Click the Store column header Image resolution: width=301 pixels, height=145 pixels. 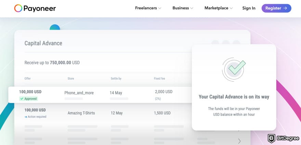[x=71, y=78]
